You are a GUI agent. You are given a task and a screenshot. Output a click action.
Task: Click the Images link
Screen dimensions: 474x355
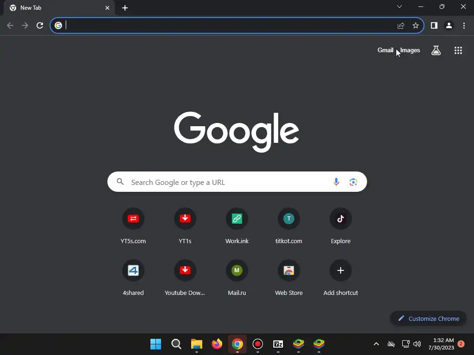(x=410, y=50)
